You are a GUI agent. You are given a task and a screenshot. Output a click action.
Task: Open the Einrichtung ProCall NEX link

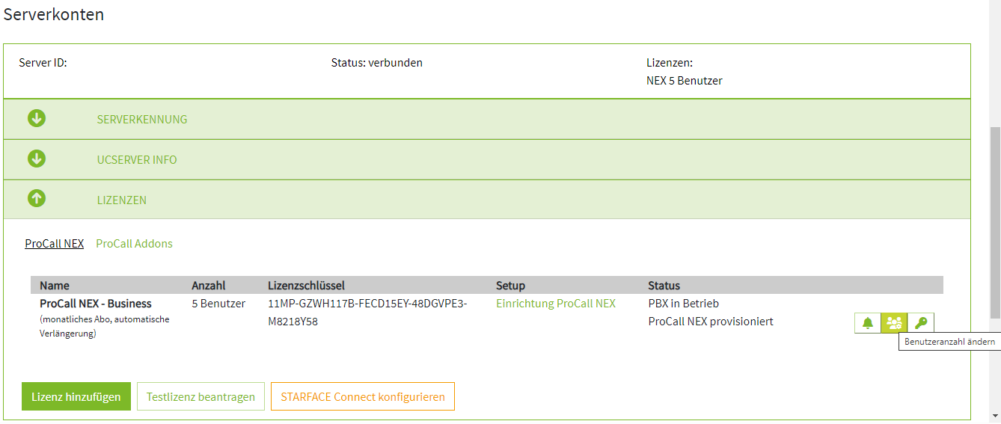pyautogui.click(x=556, y=304)
